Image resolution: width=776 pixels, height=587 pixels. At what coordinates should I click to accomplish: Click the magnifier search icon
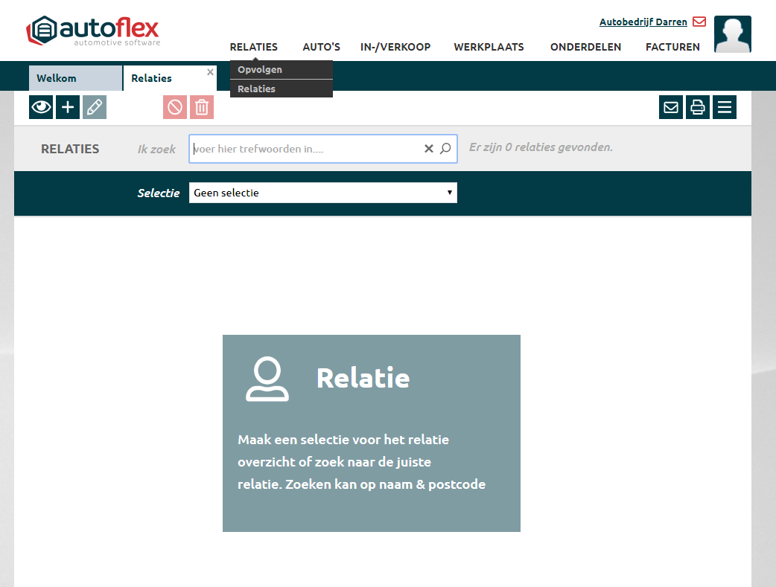click(445, 149)
